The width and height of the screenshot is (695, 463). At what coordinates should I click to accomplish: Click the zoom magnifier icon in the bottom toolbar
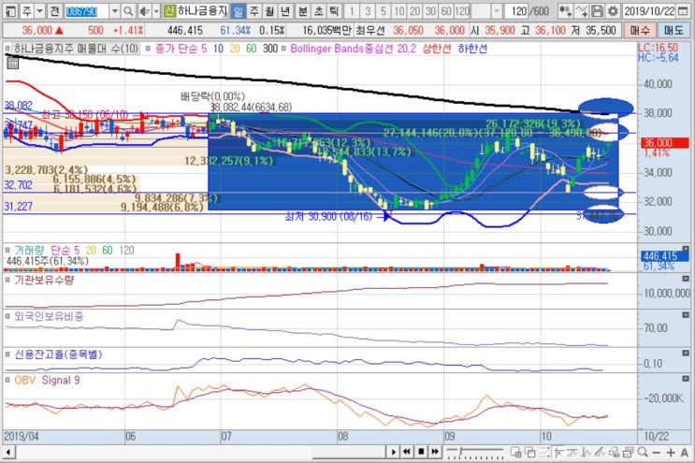click(x=643, y=452)
